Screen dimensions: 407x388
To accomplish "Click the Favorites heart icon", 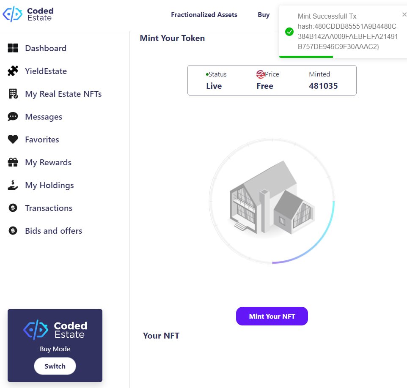I will click(x=13, y=139).
